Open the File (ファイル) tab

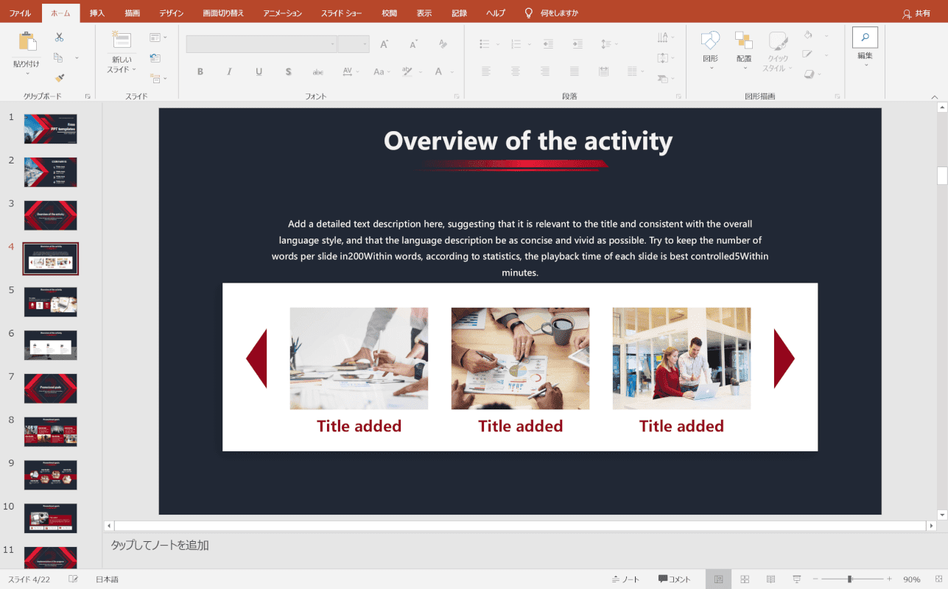[x=20, y=13]
